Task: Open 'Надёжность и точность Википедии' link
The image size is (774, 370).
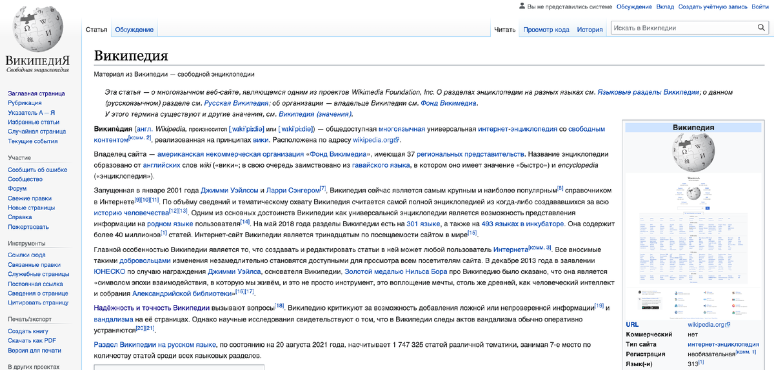Action: (152, 307)
